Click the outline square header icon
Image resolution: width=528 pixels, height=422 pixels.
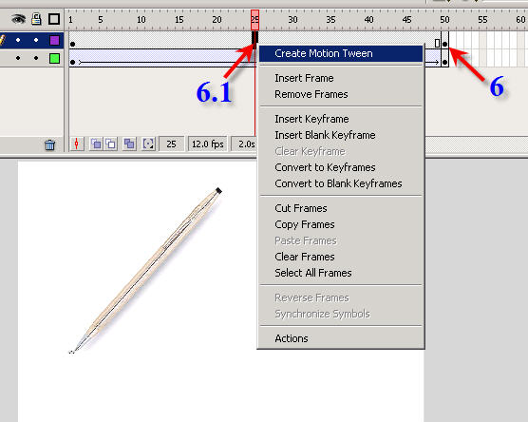coord(54,19)
